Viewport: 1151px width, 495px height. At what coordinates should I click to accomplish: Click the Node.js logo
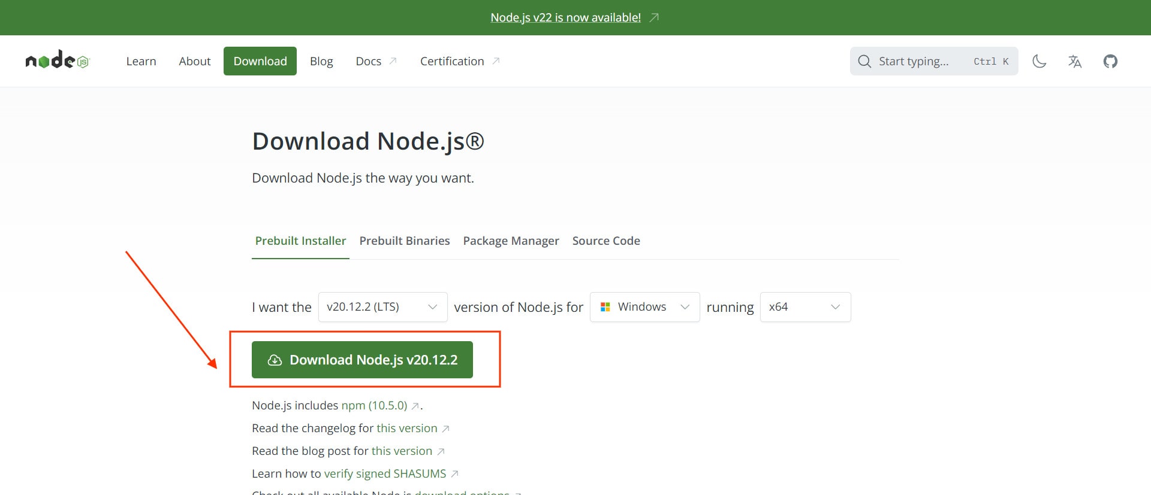57,60
